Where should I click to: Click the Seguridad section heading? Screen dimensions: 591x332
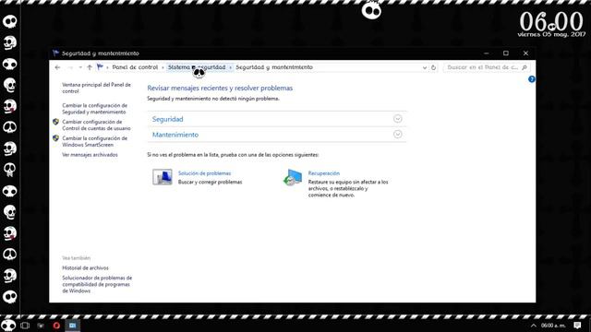168,119
